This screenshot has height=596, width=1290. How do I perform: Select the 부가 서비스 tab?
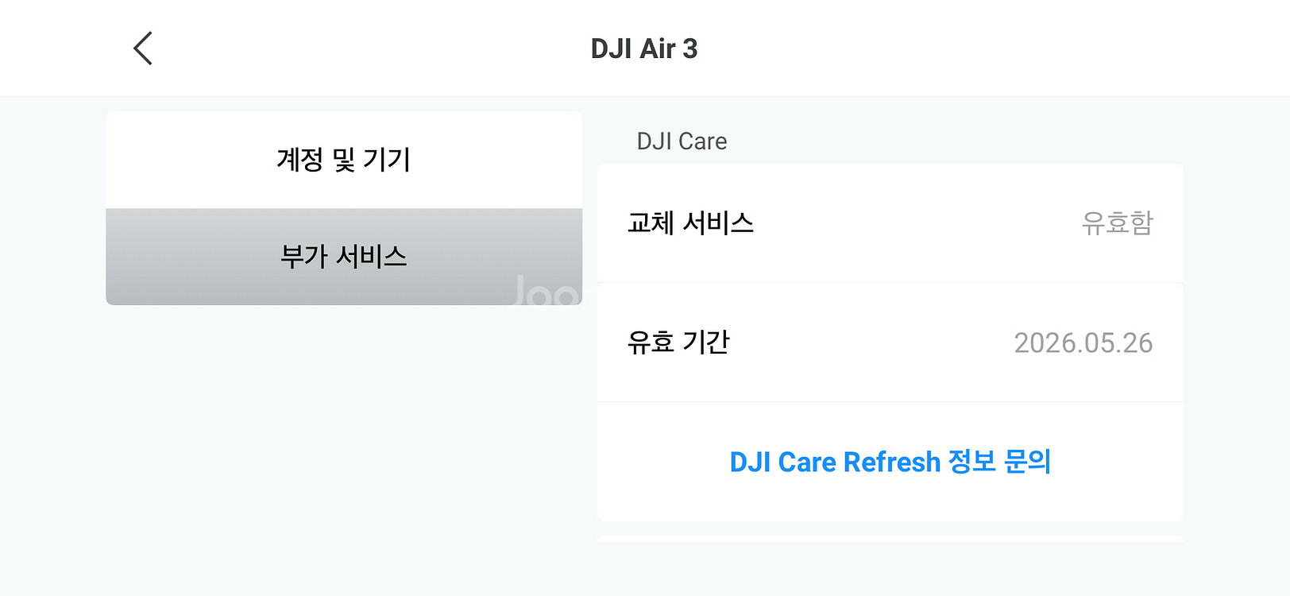(x=343, y=257)
